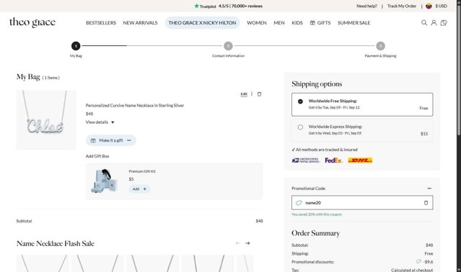Image resolution: width=461 pixels, height=272 pixels.
Task: Click the Order Summary heading
Action: pyautogui.click(x=315, y=233)
